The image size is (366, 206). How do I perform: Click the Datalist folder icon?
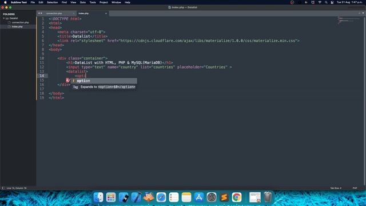7,18
